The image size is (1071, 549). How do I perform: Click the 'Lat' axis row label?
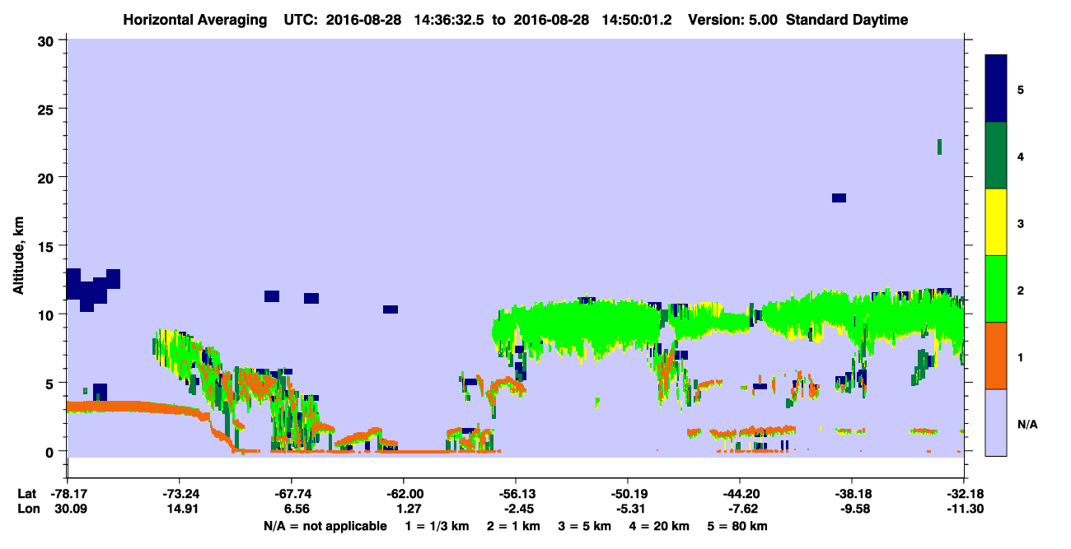(x=27, y=494)
